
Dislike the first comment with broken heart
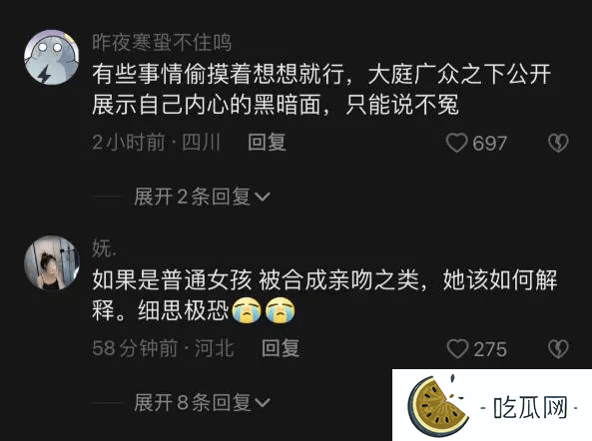(558, 143)
